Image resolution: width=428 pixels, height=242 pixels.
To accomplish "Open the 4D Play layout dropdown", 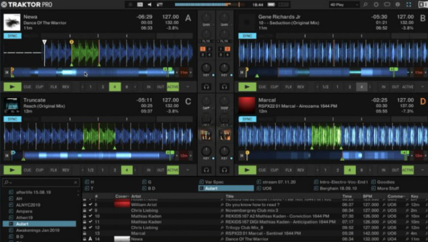I will click(x=344, y=4).
